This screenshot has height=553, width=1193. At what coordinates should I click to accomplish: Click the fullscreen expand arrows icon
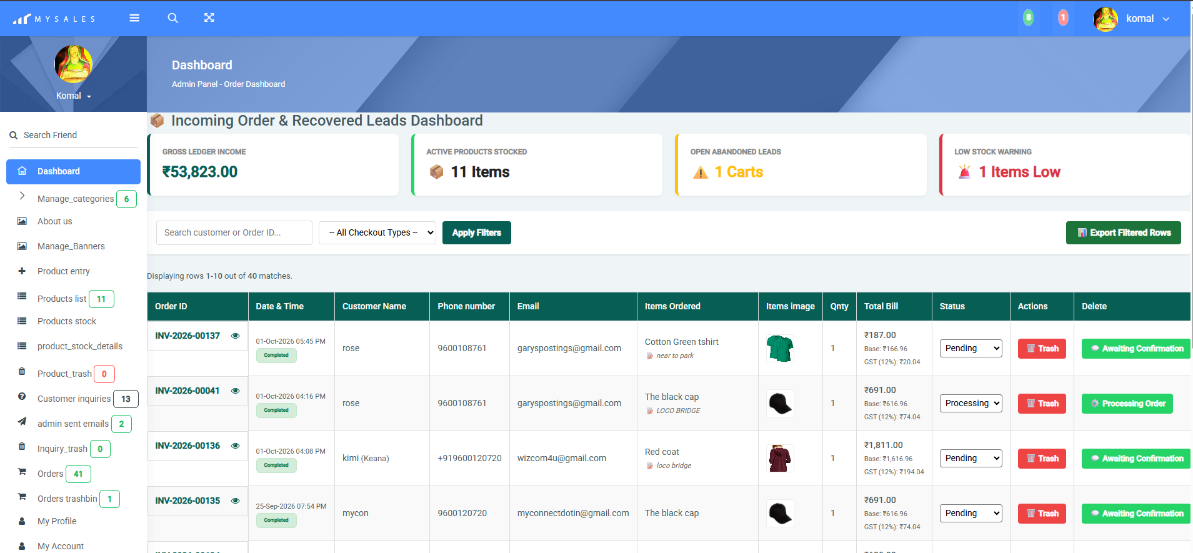(209, 18)
